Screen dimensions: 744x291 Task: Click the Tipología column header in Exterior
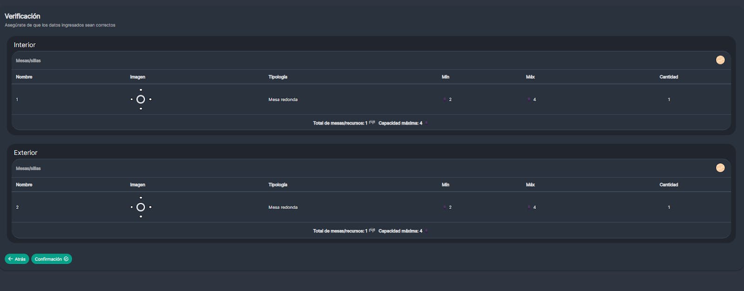[278, 185]
